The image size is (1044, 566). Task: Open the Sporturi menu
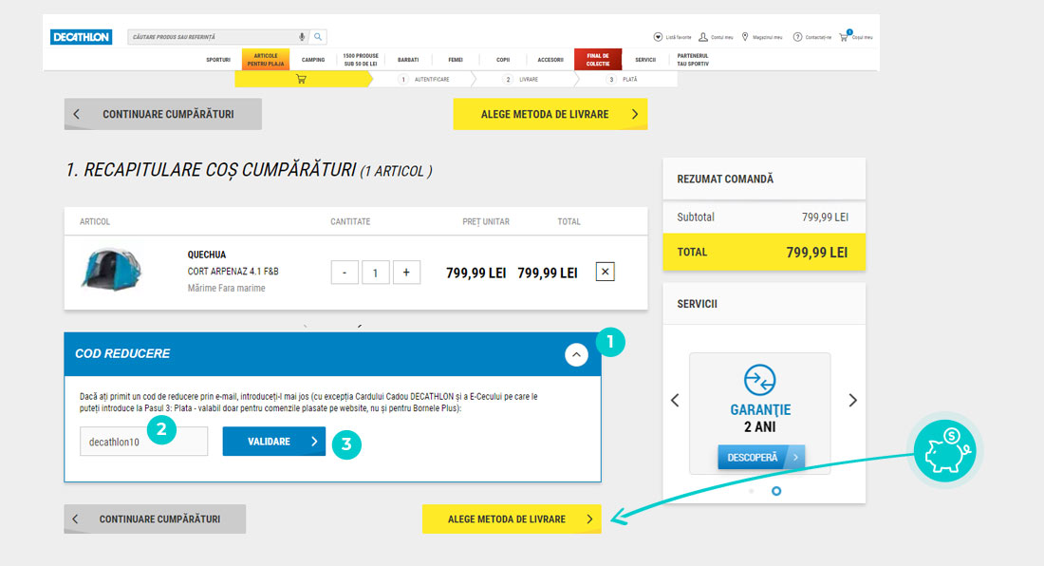pyautogui.click(x=218, y=60)
